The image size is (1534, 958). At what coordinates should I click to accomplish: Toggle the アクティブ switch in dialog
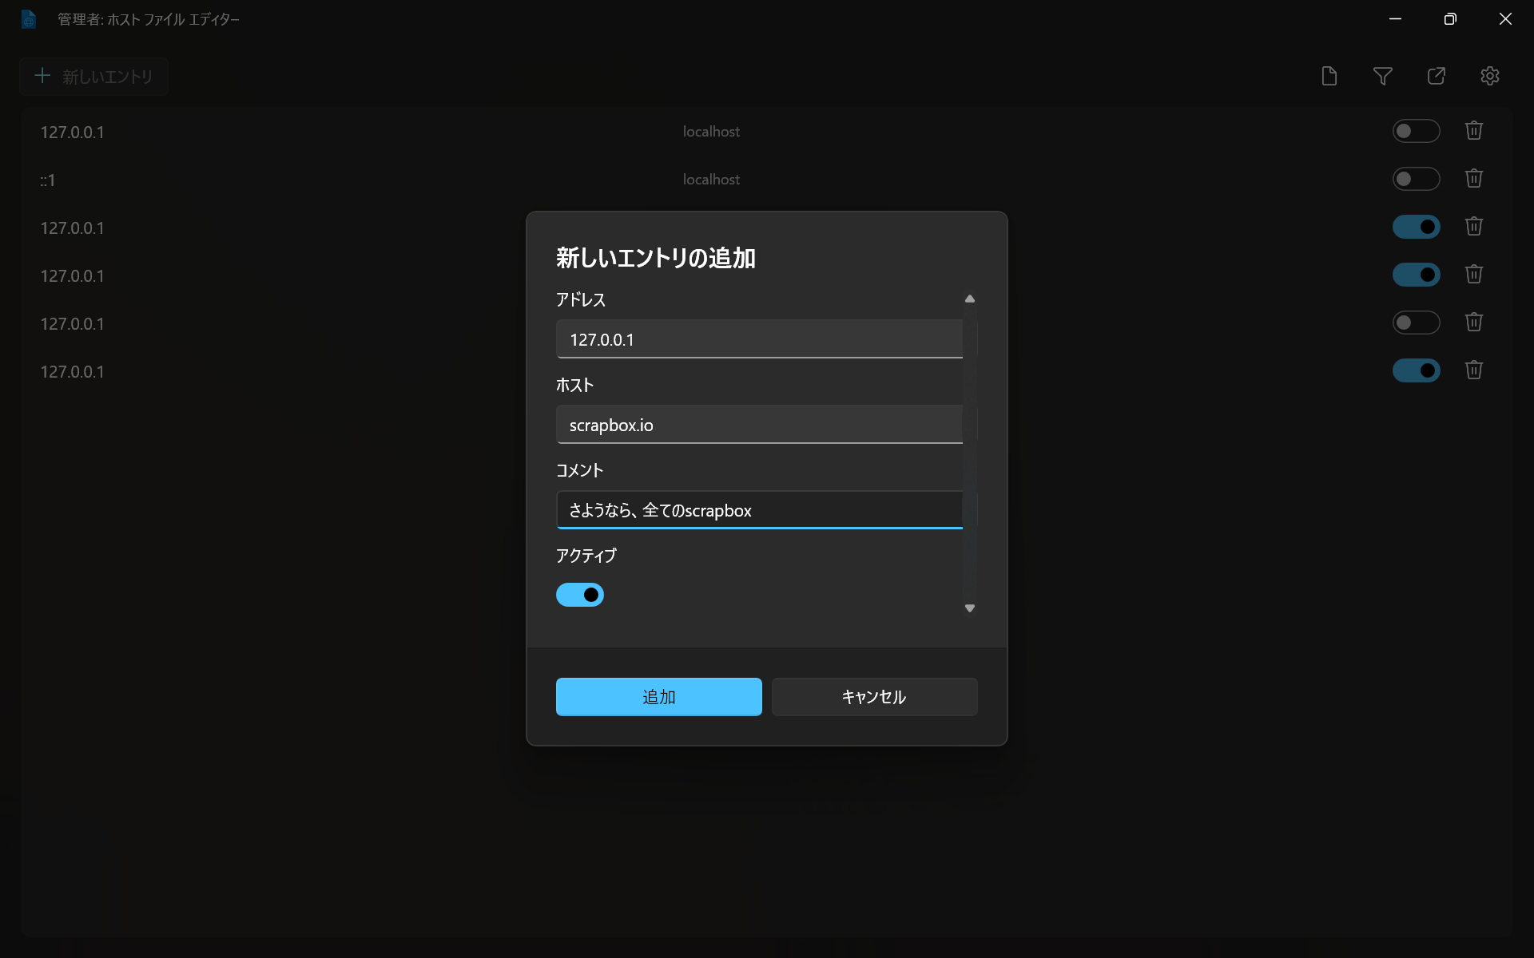tap(579, 595)
